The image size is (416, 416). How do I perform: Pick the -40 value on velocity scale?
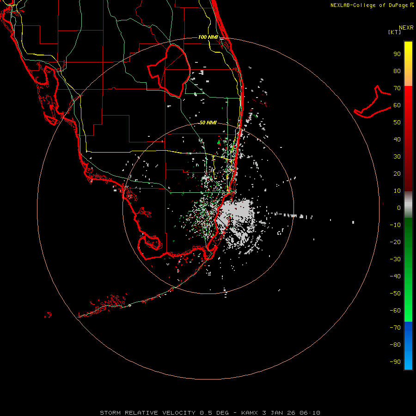pyautogui.click(x=395, y=276)
